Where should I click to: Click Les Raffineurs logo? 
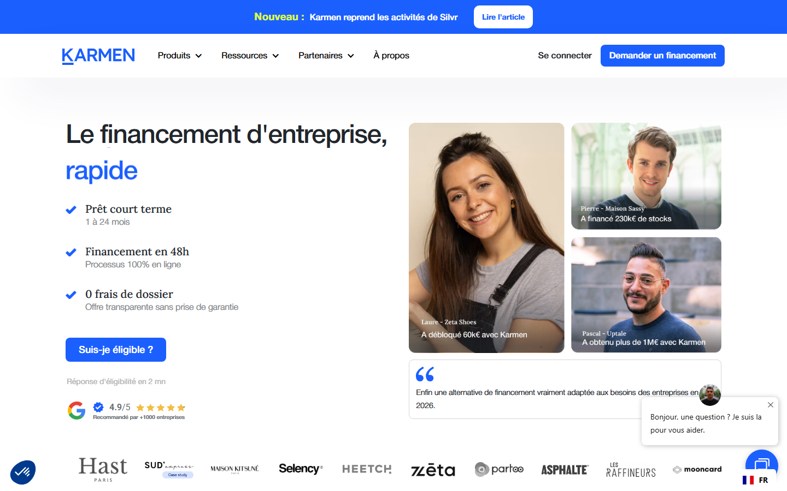631,470
